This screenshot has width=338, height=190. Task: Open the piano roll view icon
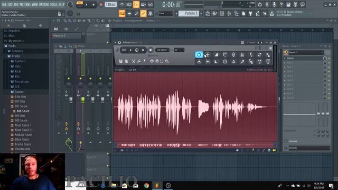(215, 14)
